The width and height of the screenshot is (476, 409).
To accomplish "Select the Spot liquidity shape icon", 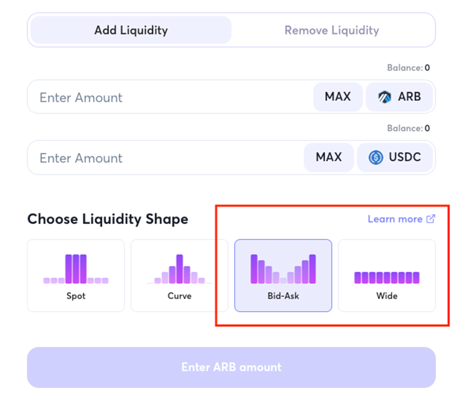I will [75, 268].
